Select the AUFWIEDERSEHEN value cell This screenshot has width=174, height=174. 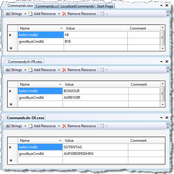95,153
